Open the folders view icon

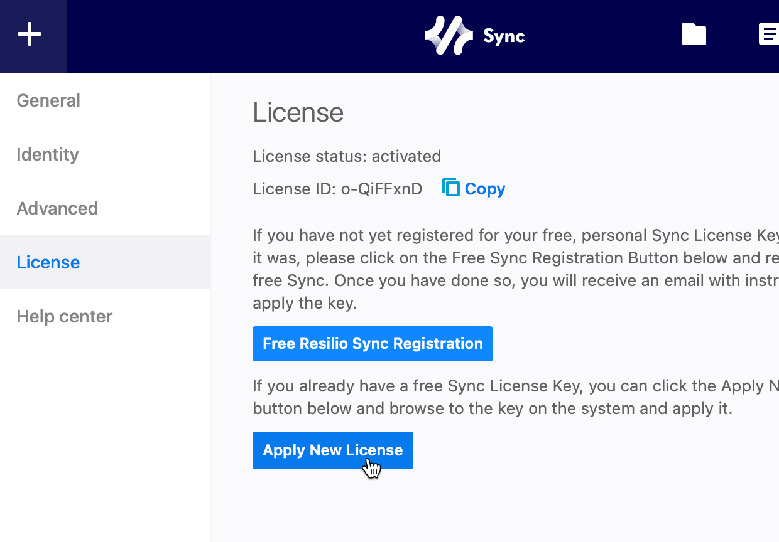694,35
